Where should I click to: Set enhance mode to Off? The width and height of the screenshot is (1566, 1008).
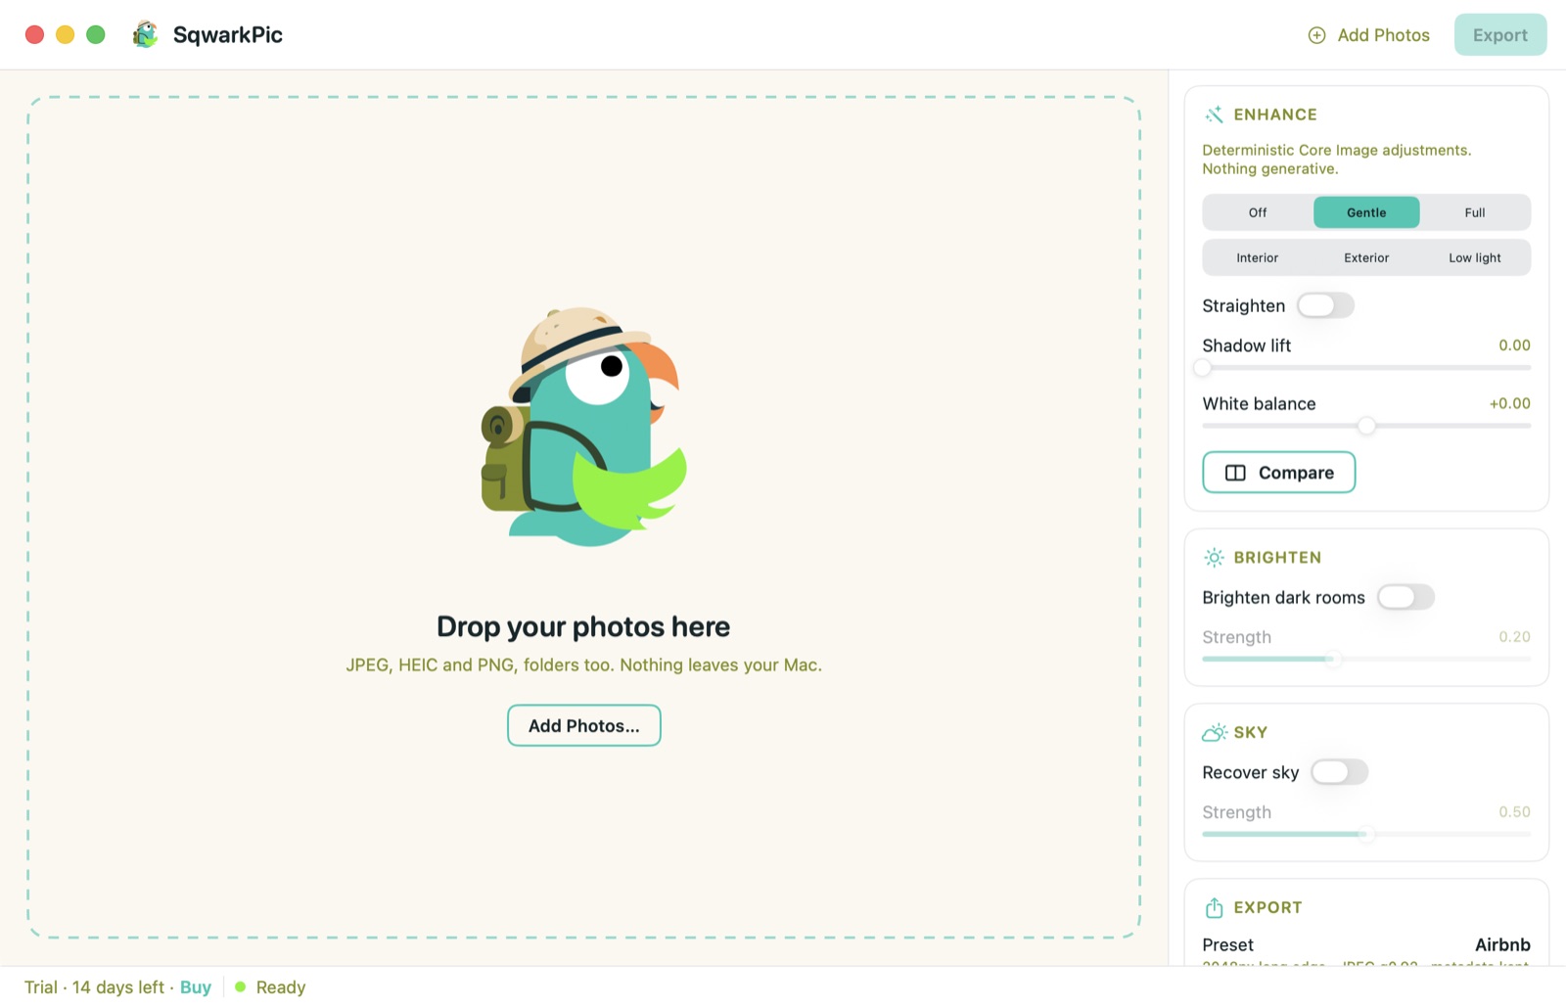[x=1258, y=212]
